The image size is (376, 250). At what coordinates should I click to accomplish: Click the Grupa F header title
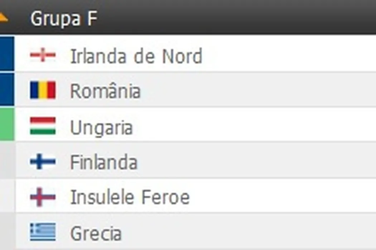pyautogui.click(x=64, y=19)
